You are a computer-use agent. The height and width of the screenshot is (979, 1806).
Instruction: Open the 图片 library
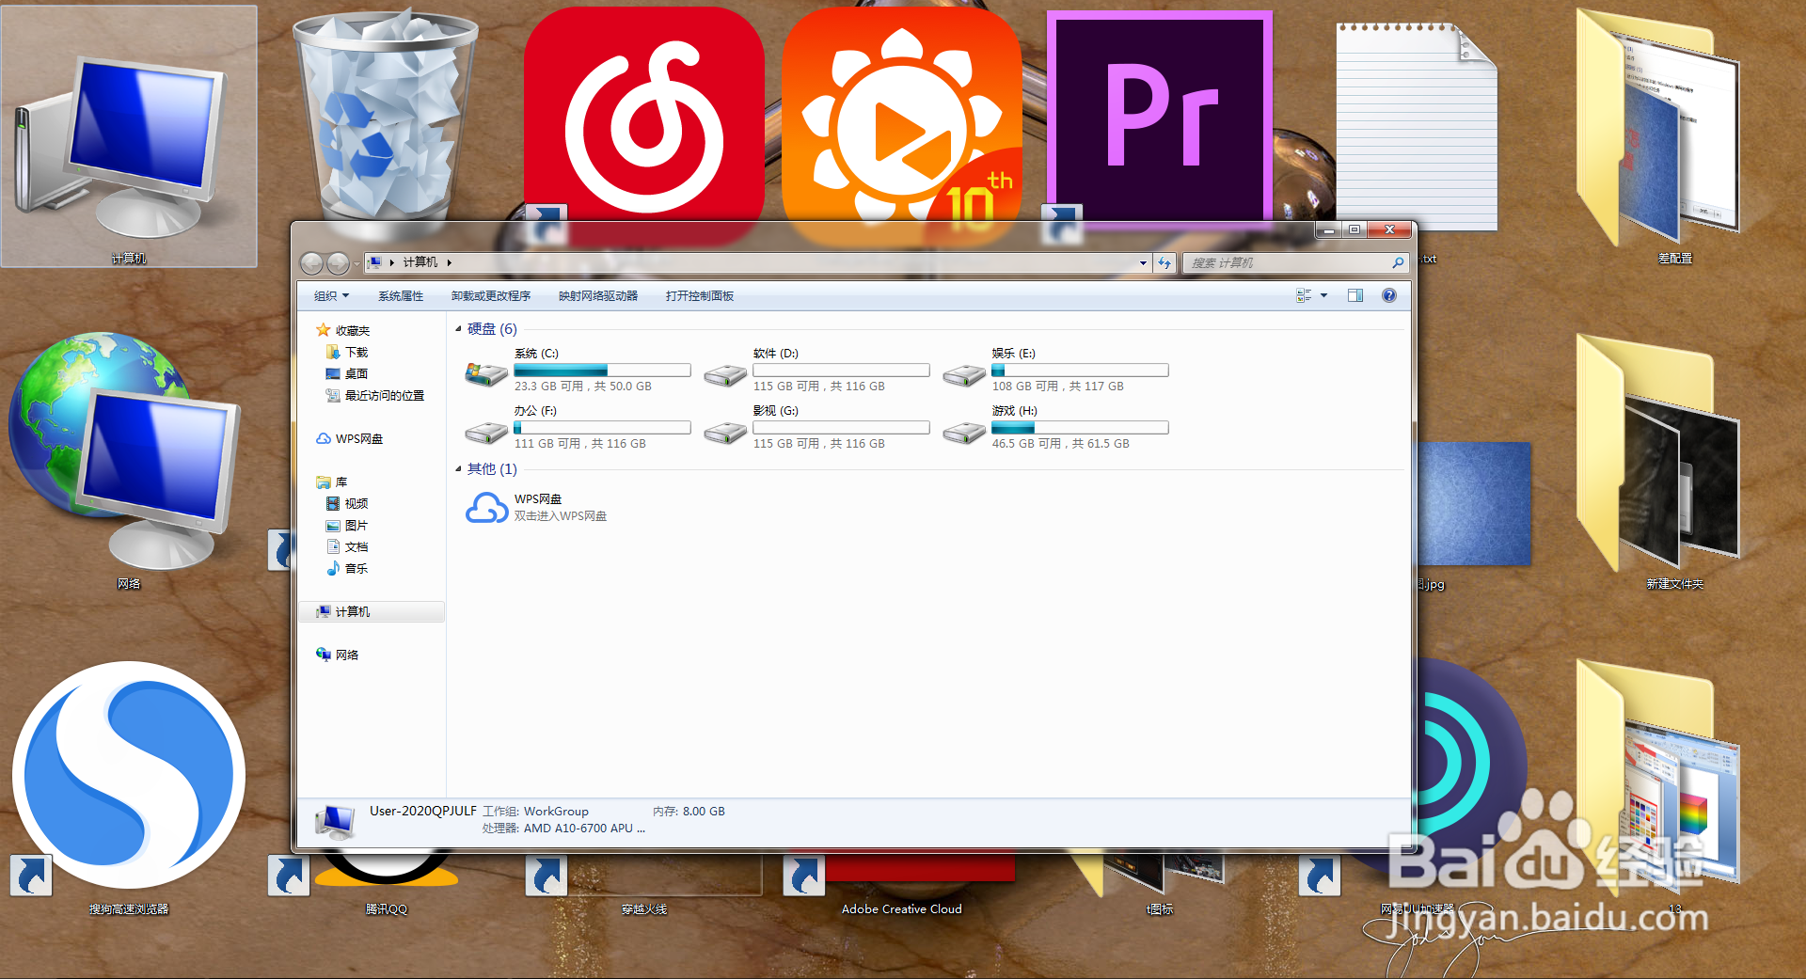(x=346, y=525)
